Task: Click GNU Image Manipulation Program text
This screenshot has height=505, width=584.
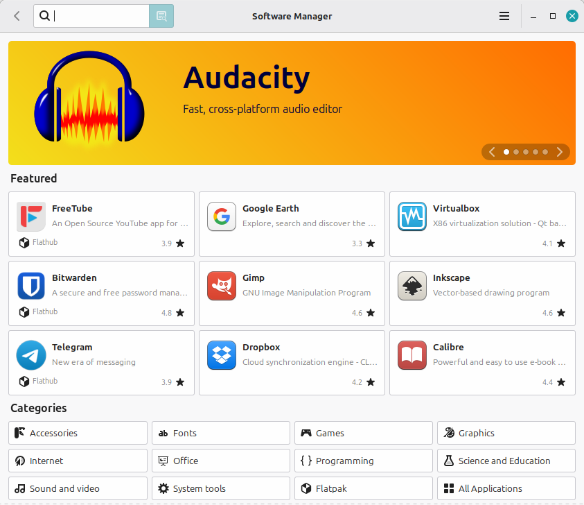Action: [x=306, y=293]
